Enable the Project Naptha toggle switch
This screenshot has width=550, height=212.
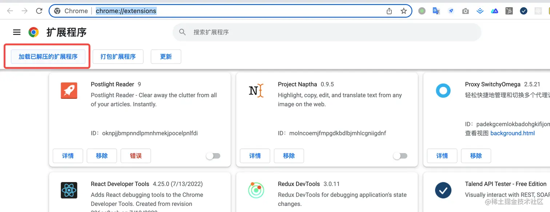400,156
